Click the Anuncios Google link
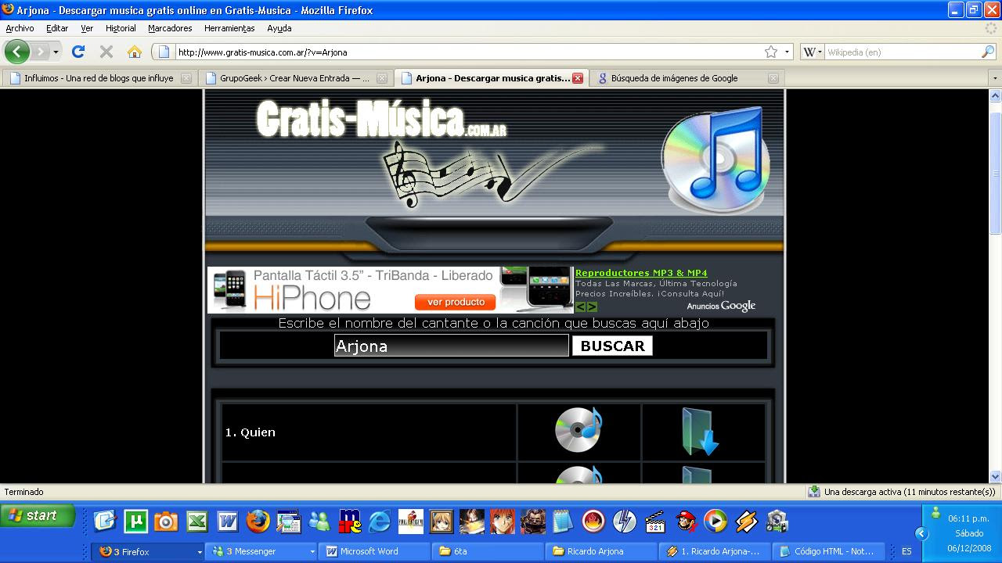 pyautogui.click(x=721, y=306)
